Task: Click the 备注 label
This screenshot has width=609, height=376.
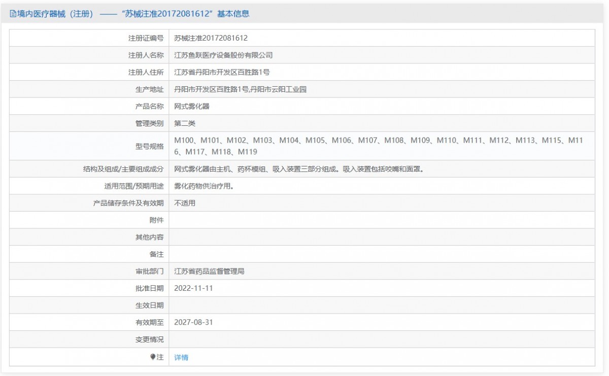Action: pos(157,254)
